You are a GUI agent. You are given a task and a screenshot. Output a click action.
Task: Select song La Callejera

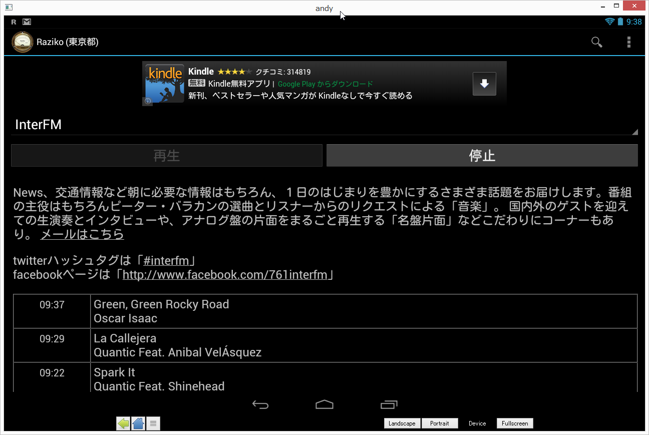tap(125, 338)
